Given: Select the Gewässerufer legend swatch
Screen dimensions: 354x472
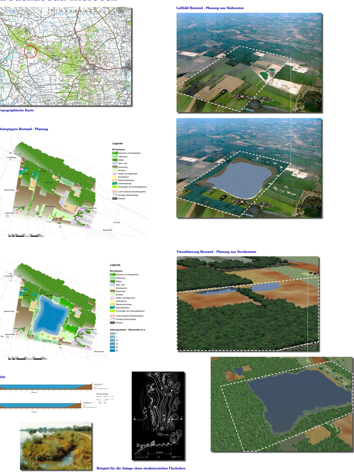Looking at the screenshot, I should pyautogui.click(x=112, y=288).
